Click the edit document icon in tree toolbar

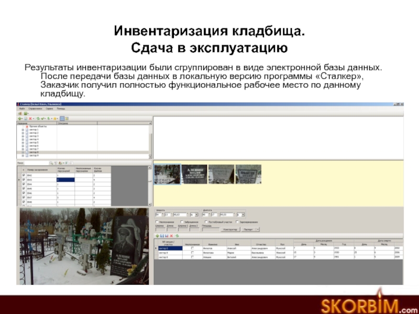pos(26,119)
